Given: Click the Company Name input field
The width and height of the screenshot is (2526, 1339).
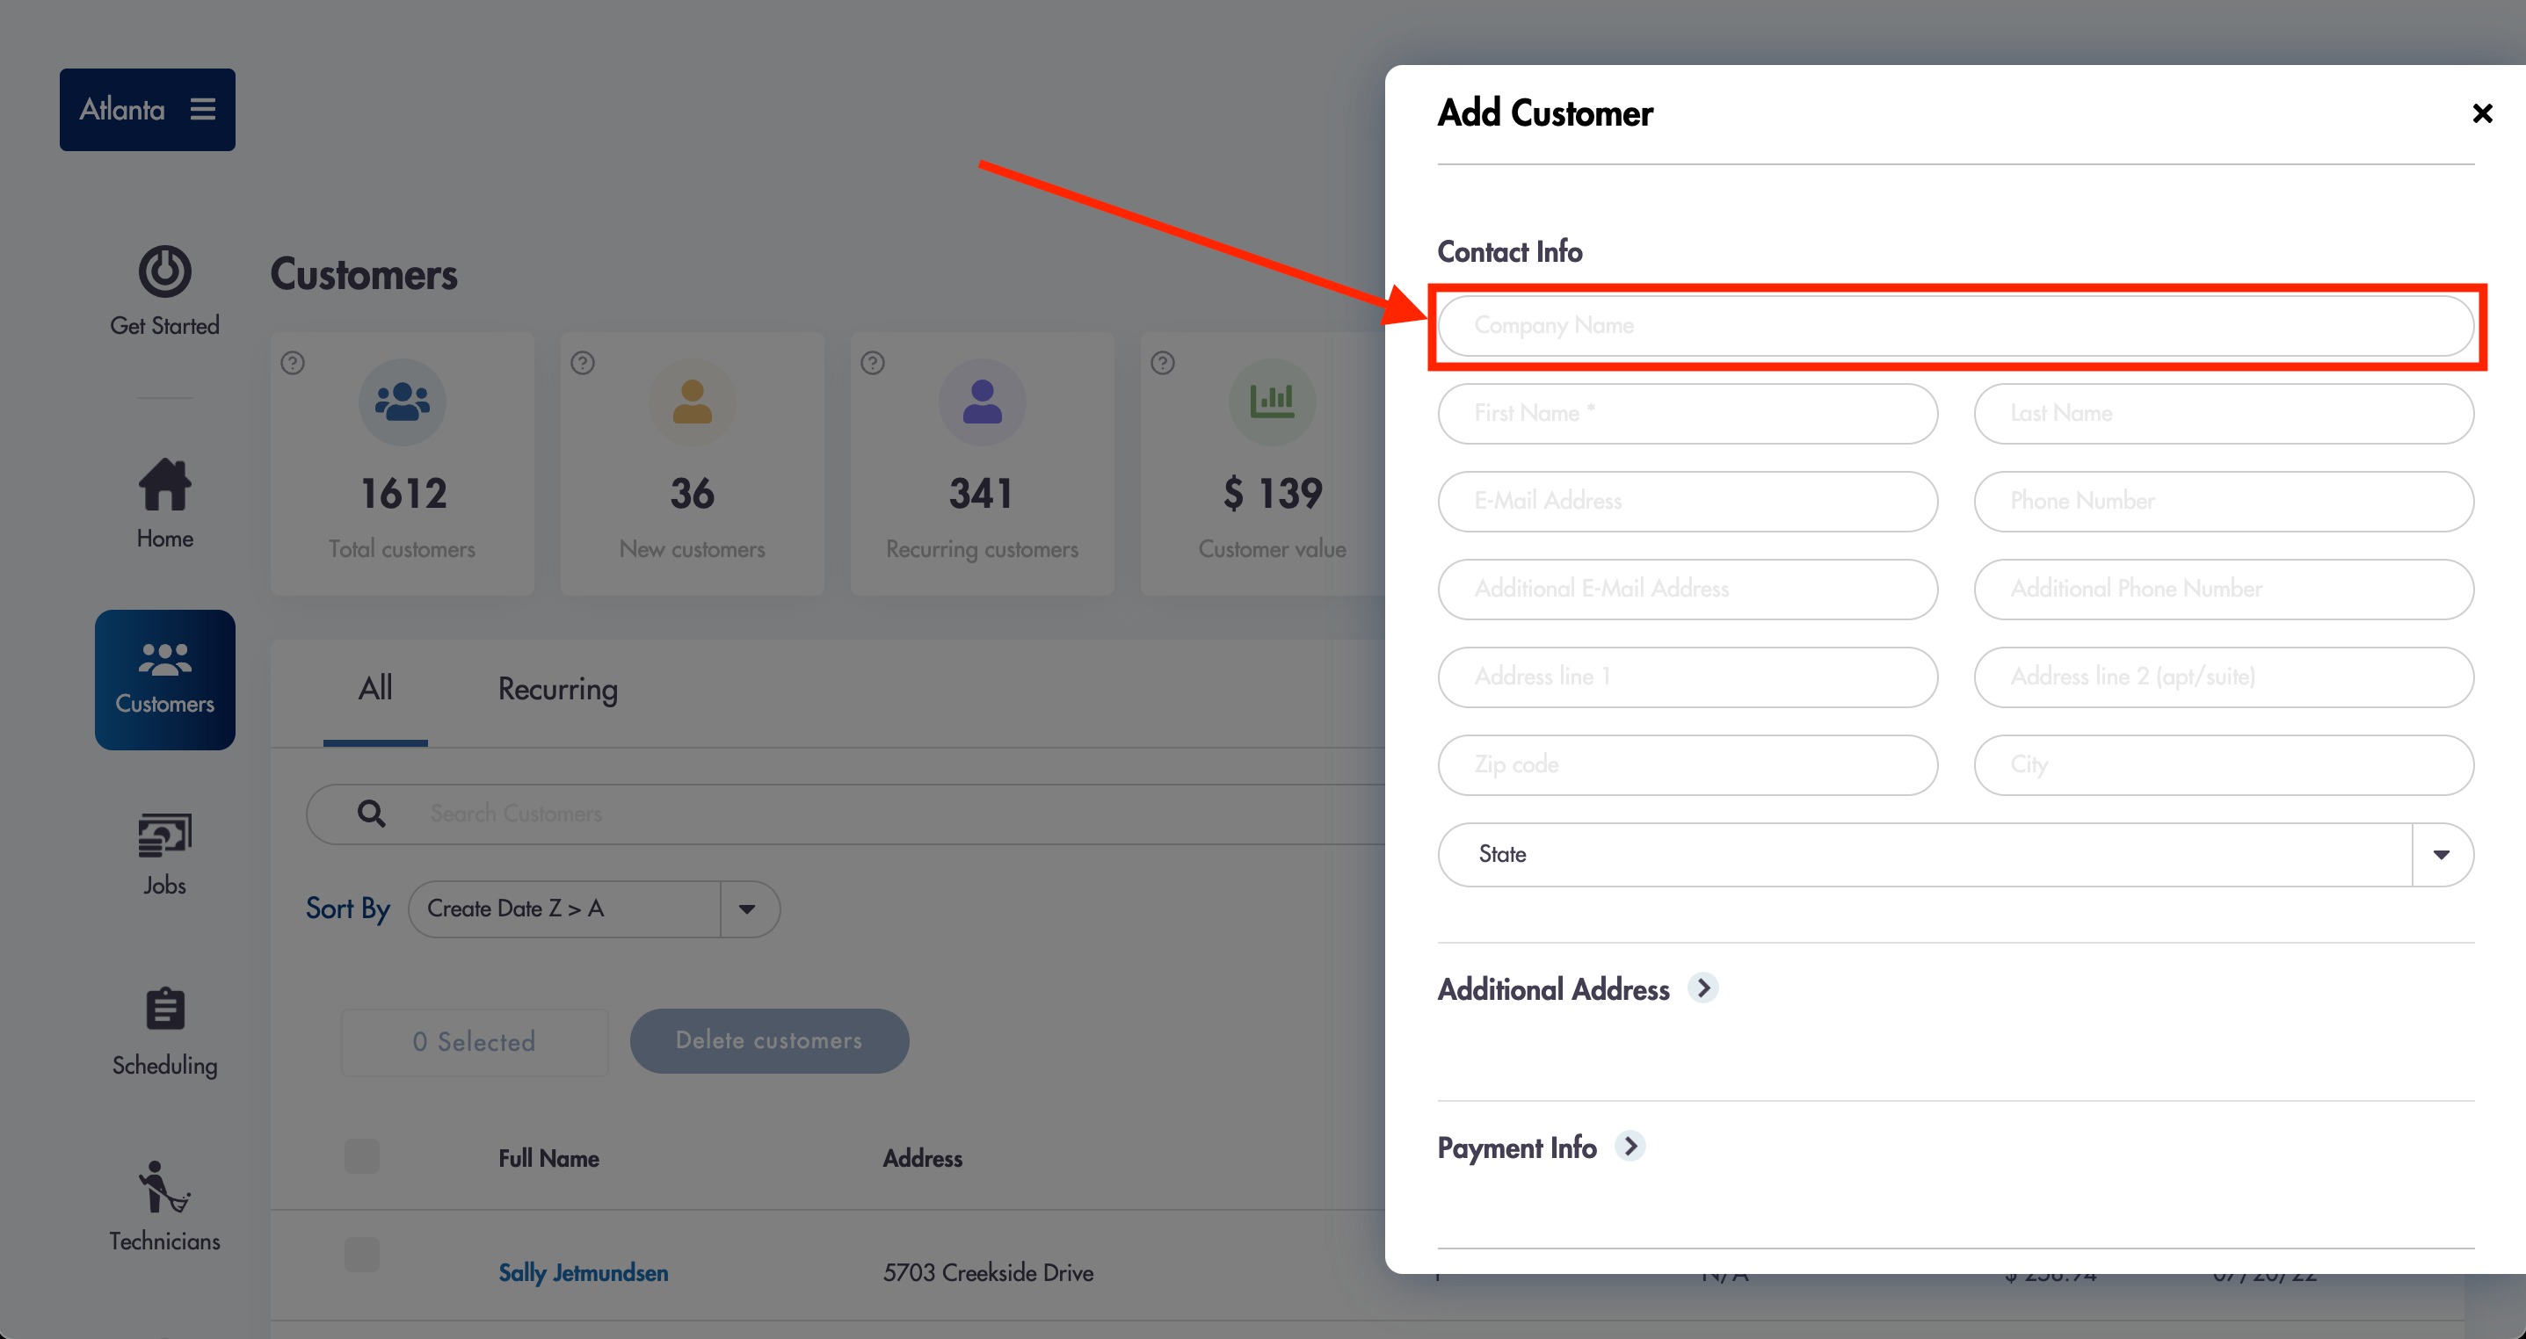Looking at the screenshot, I should coord(1956,325).
